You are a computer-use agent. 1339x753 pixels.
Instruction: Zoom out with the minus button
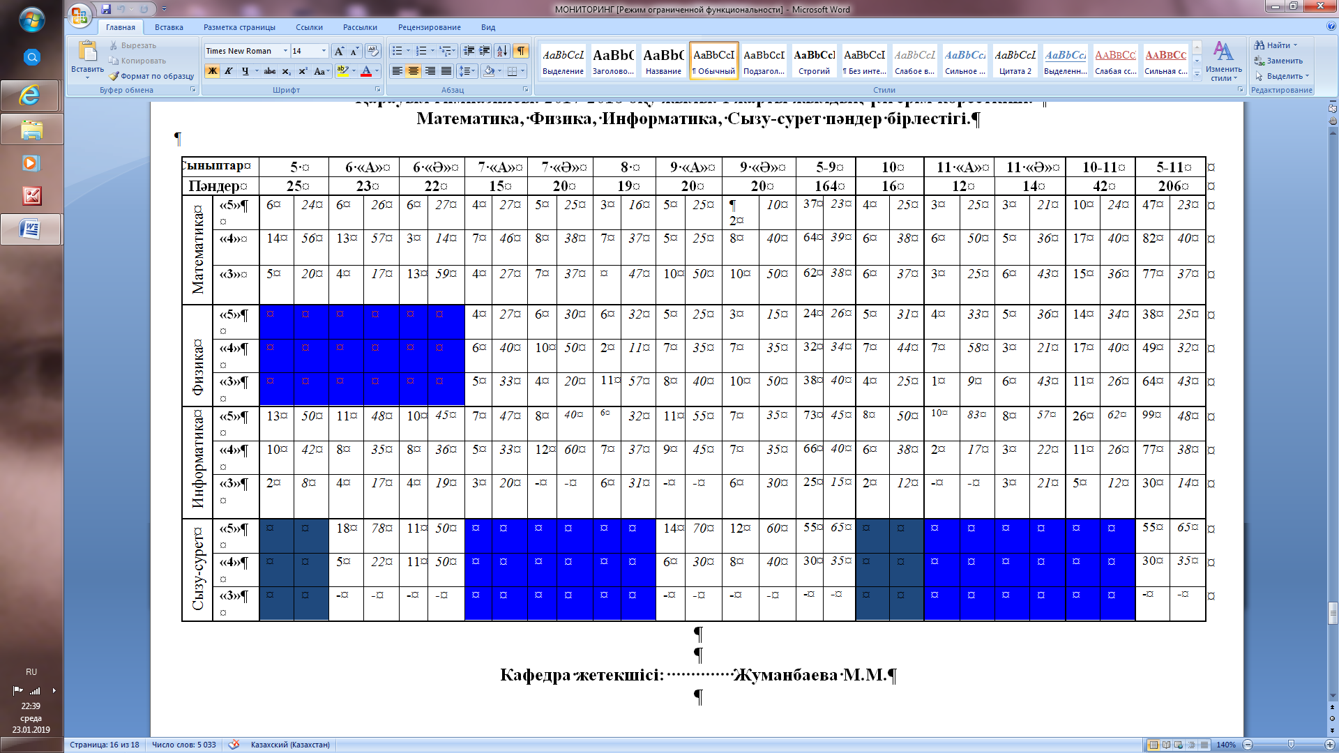[x=1248, y=745]
